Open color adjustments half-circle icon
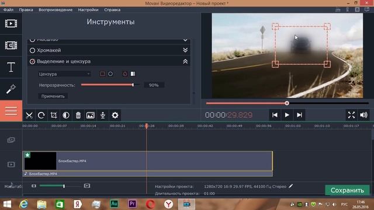374x210 pixels. click(66, 116)
